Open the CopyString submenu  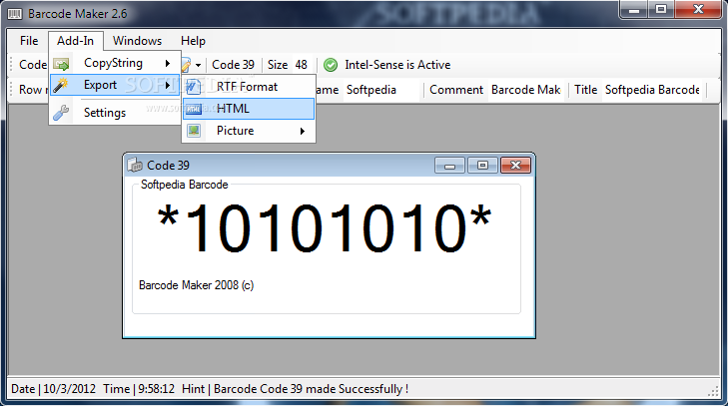coord(114,63)
